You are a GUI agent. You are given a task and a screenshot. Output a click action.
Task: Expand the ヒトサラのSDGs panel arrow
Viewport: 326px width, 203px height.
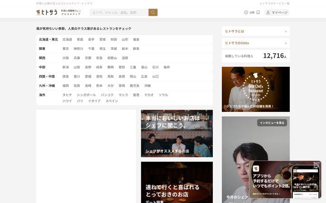(286, 43)
